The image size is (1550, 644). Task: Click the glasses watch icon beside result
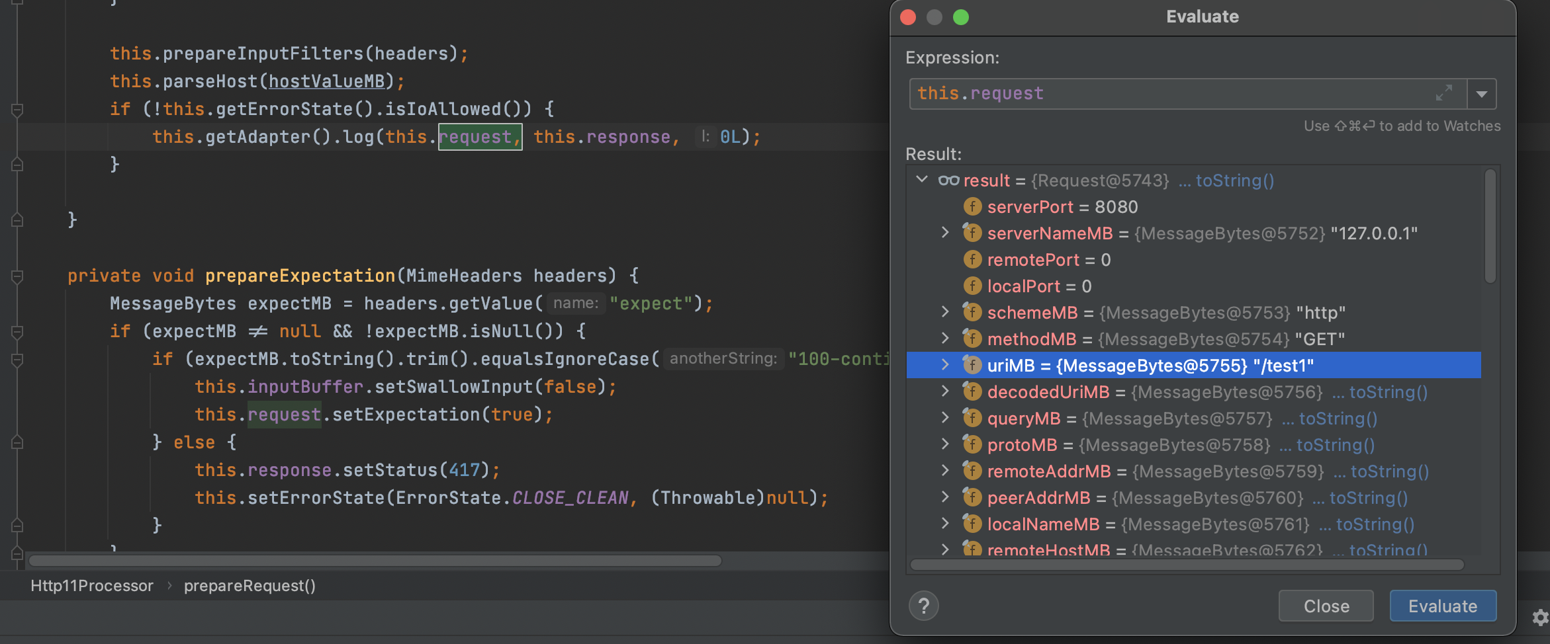948,180
